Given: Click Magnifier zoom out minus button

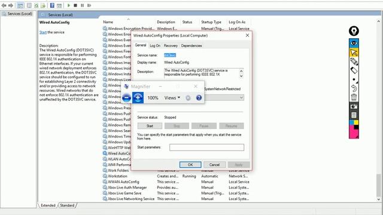Looking at the screenshot, I should click(x=126, y=98).
